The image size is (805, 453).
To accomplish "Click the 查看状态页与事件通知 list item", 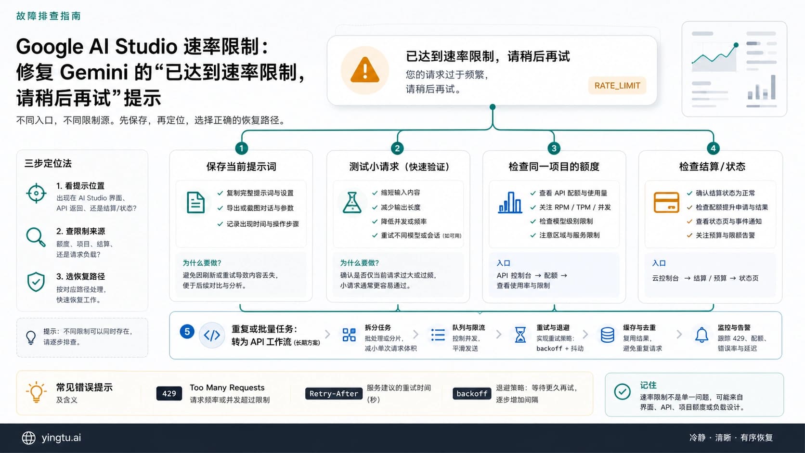I will point(729,221).
